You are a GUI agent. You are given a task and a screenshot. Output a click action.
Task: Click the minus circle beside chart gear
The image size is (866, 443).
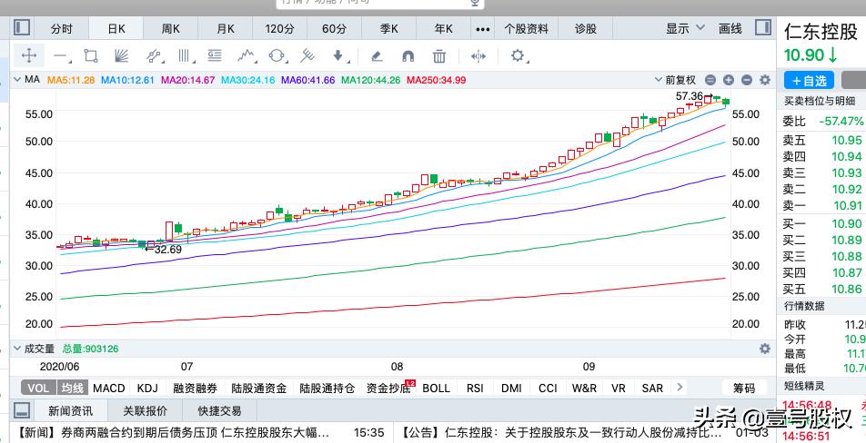click(x=747, y=80)
